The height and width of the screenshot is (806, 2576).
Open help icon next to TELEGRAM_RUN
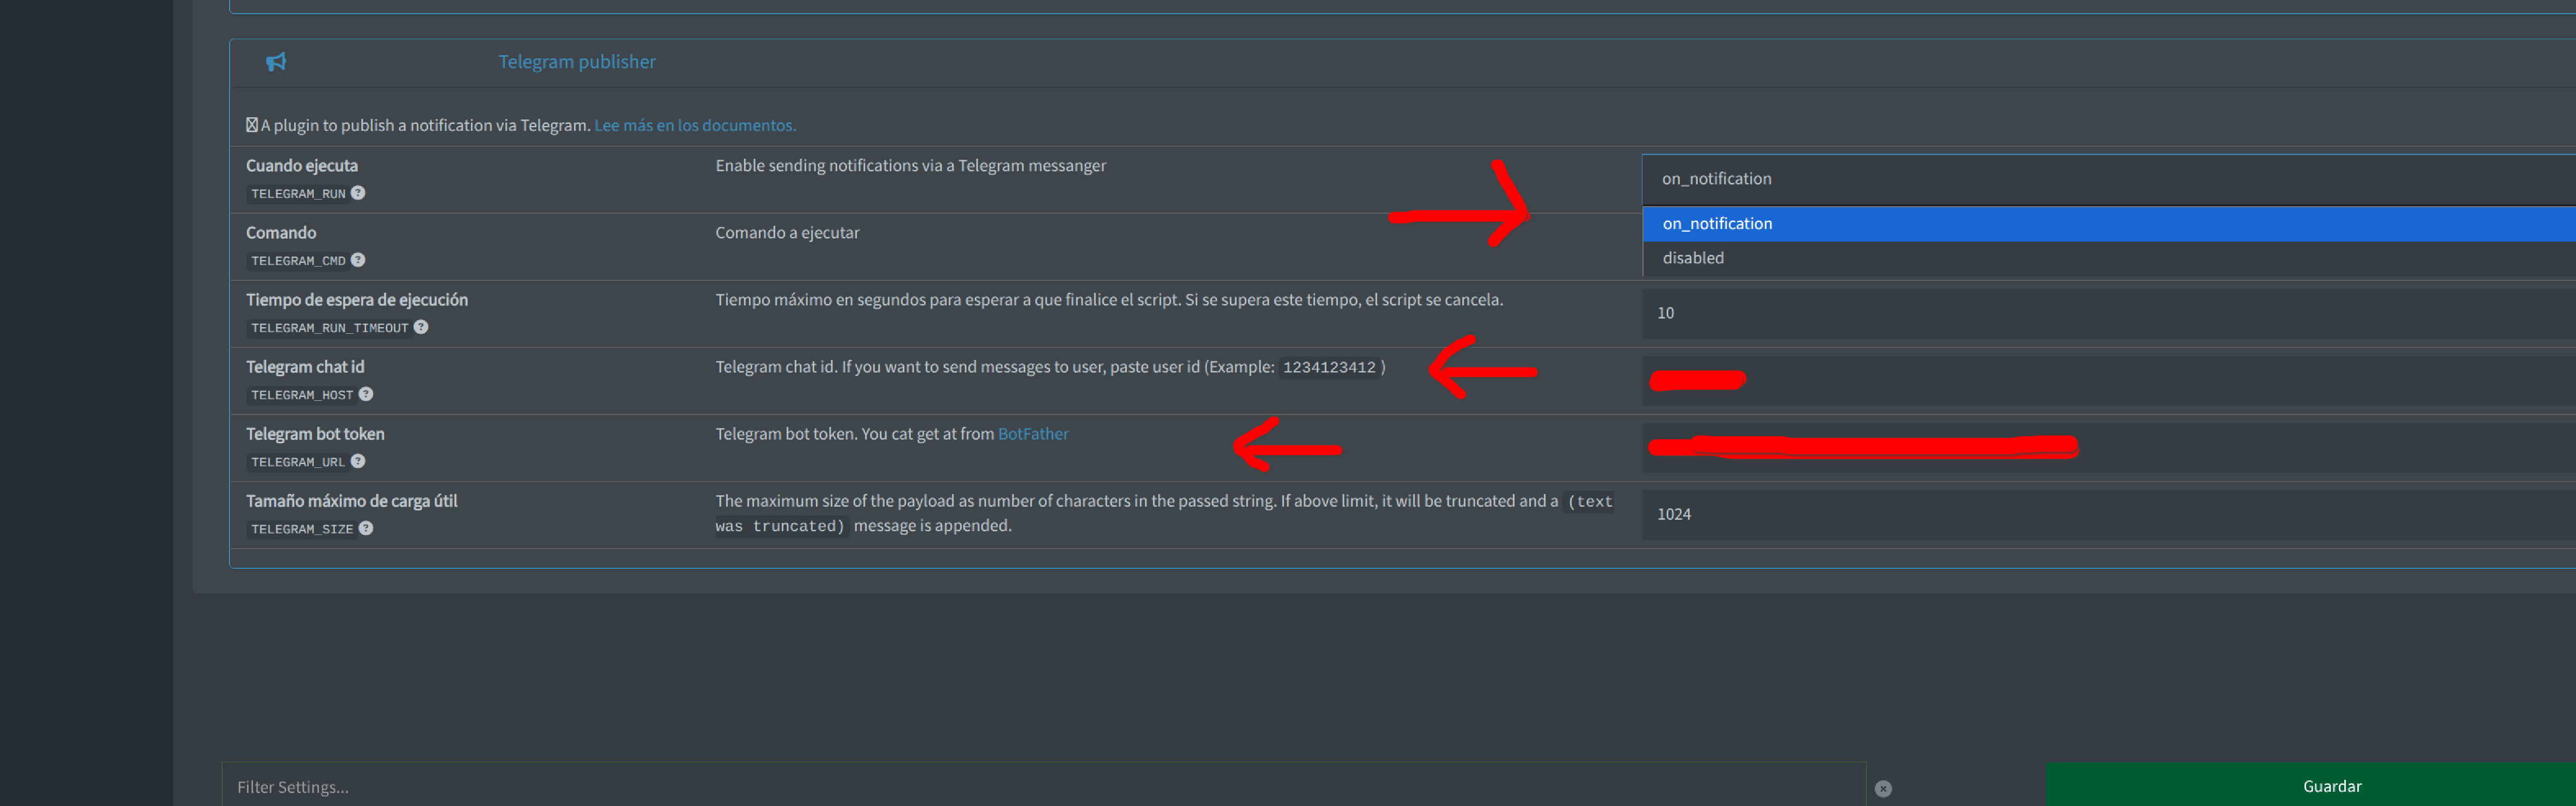tap(358, 193)
